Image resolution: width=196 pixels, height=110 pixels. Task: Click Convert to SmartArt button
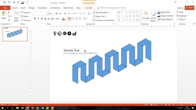[104, 20]
